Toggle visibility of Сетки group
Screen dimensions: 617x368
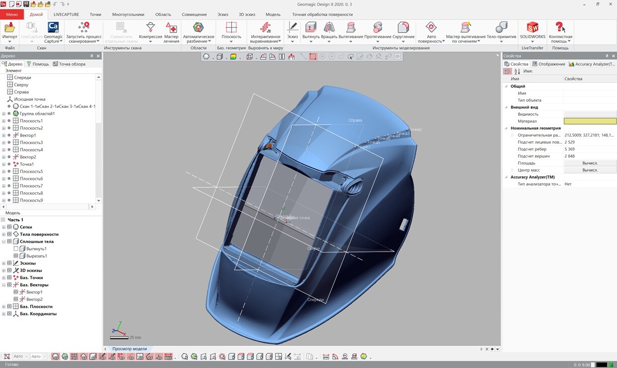[9, 227]
